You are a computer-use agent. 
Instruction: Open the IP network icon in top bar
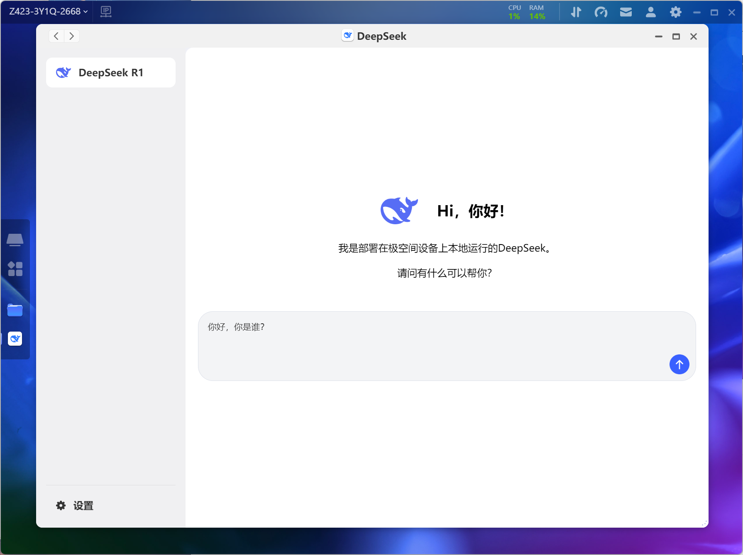(x=106, y=12)
